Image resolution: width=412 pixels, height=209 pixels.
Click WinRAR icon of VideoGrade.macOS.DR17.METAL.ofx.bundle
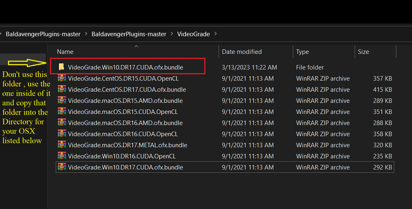(x=62, y=145)
